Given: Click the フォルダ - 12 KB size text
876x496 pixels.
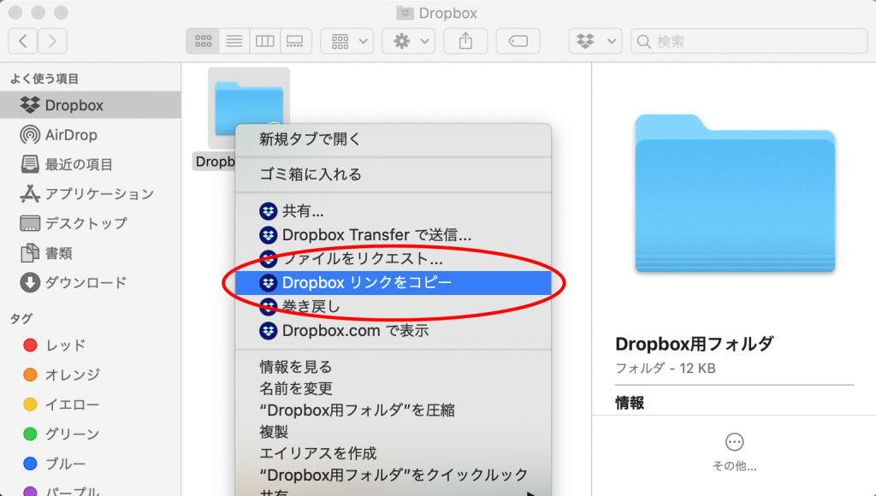Looking at the screenshot, I should point(666,368).
